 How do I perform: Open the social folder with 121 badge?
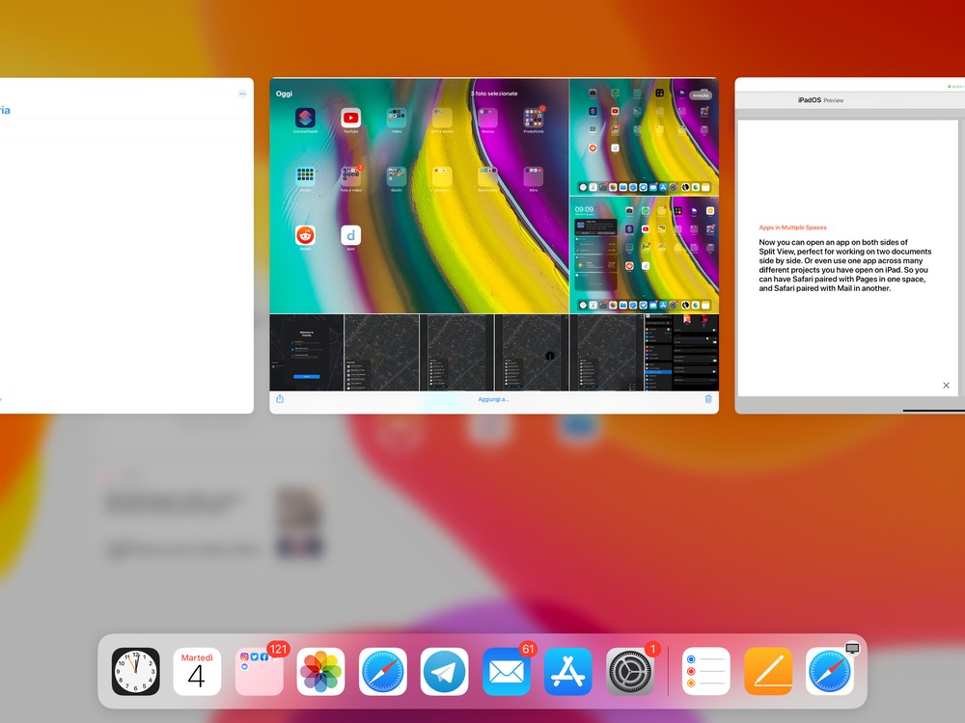259,671
